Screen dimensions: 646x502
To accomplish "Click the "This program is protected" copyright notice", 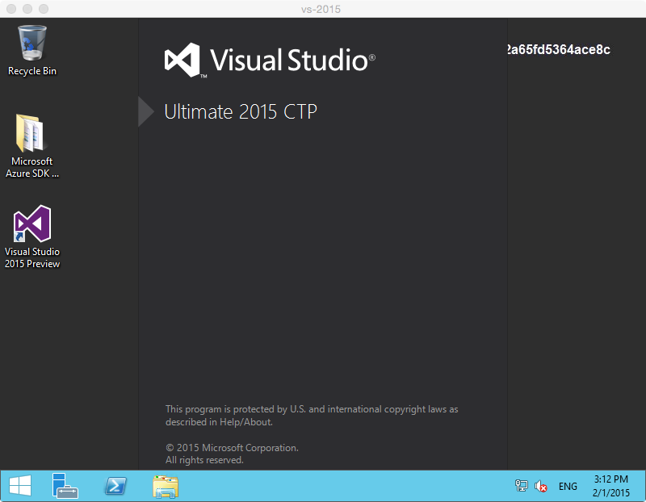I will tap(312, 416).
